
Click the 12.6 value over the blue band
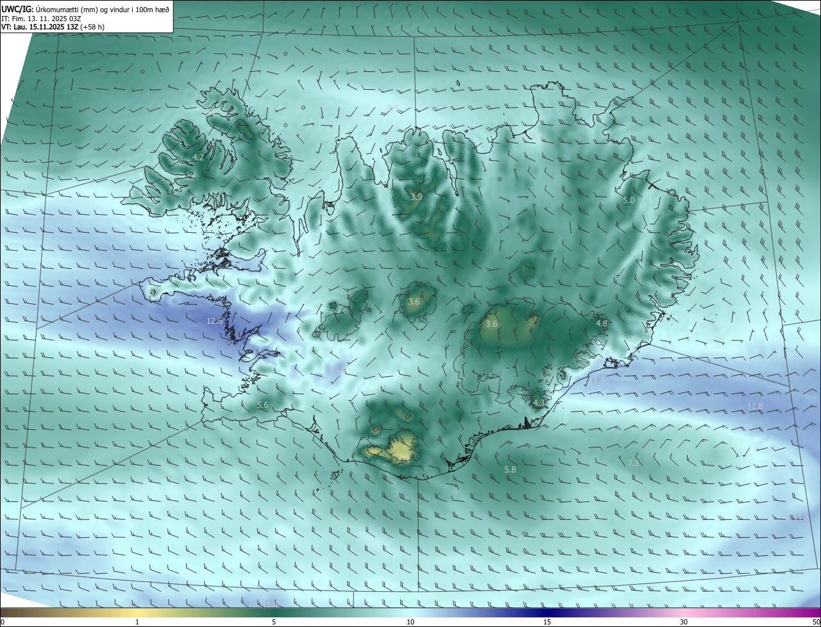214,321
